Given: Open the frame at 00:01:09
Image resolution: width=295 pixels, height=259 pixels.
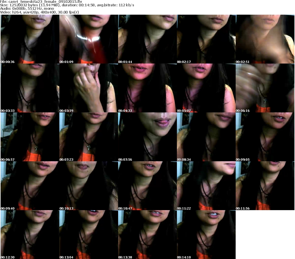Looking at the screenshot, I should (89, 39).
